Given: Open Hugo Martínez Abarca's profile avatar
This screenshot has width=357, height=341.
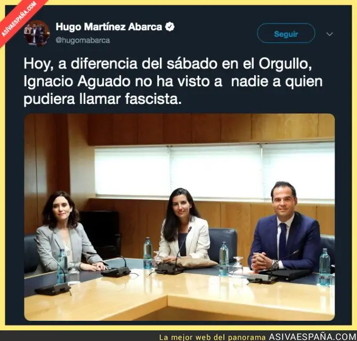Looking at the screenshot, I should [37, 33].
